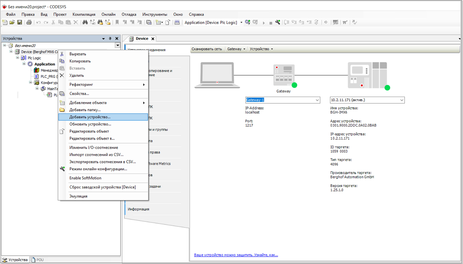Screen dimensions: 463x264
Task: Click the Build icon left of Application selector
Action: [177, 22]
